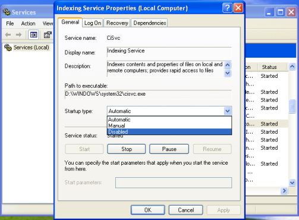Click the Services list scroll down arrow
The height and width of the screenshot is (220, 299).
(292, 183)
